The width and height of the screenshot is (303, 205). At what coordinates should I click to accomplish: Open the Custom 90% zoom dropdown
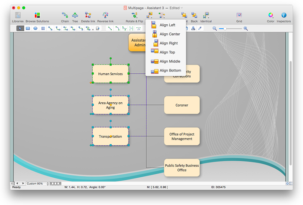pos(38,183)
